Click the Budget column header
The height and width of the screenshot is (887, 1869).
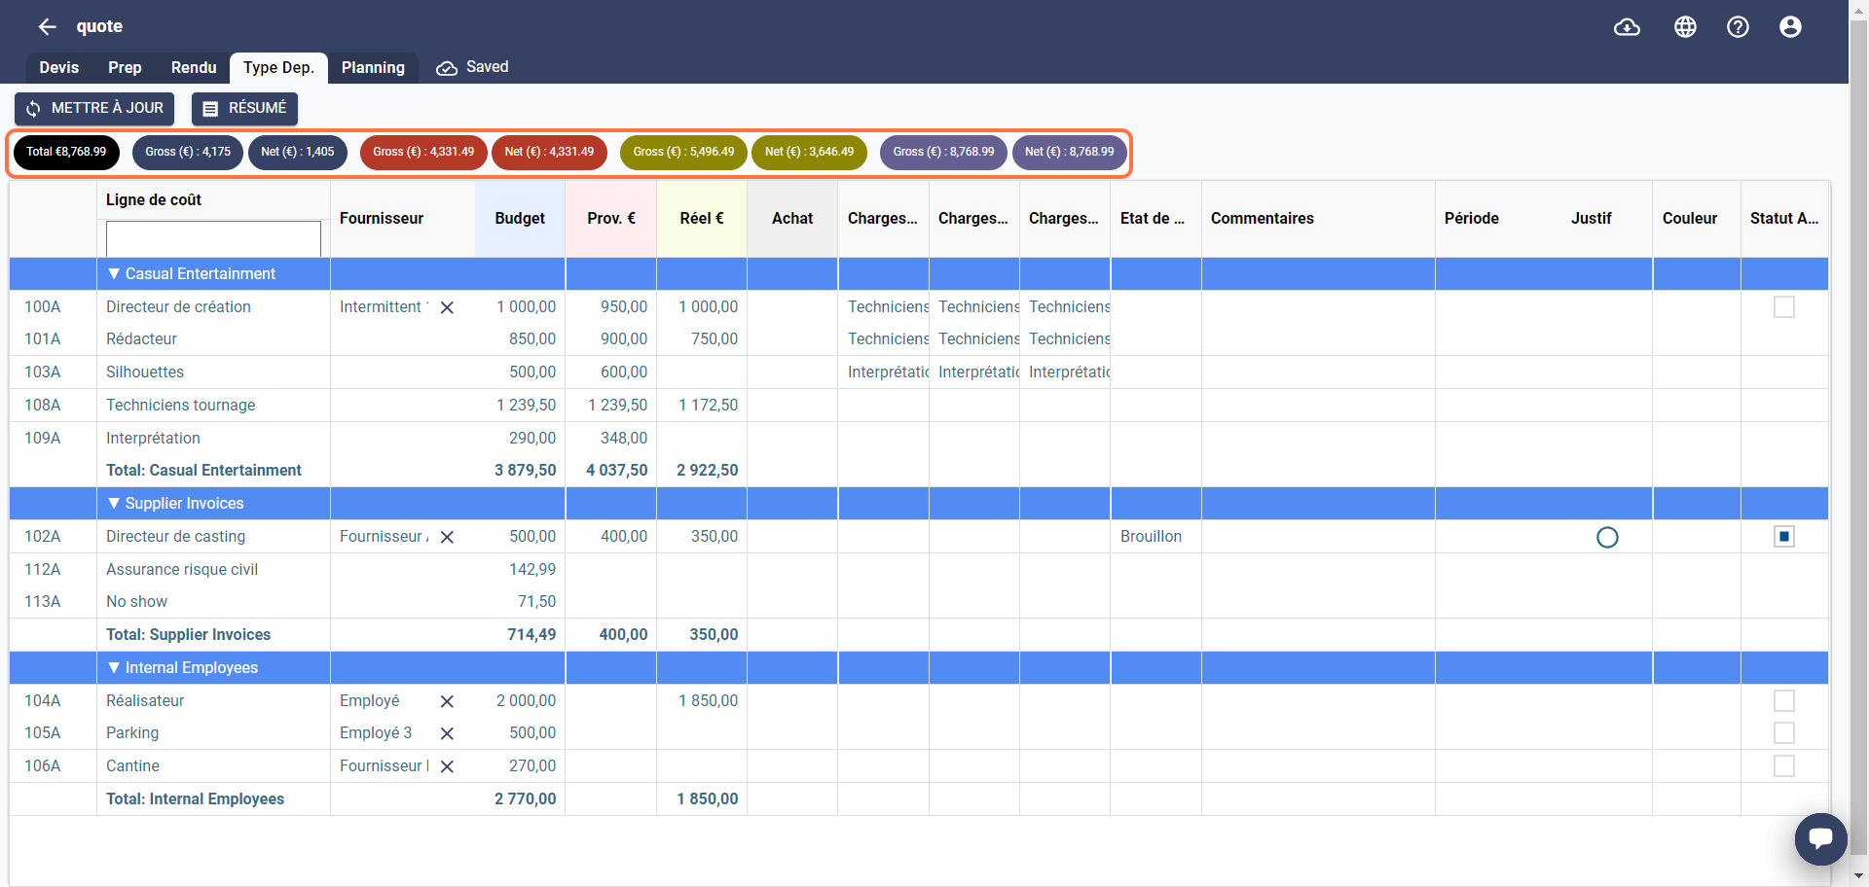[520, 219]
